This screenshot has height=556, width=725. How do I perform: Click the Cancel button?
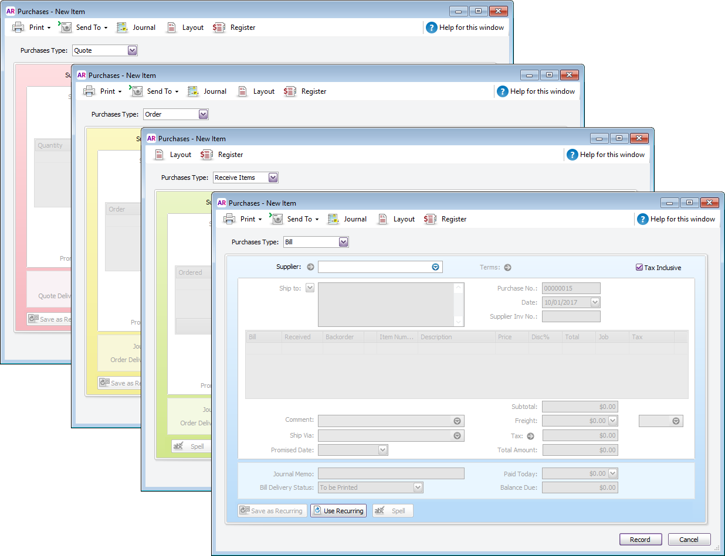(689, 540)
